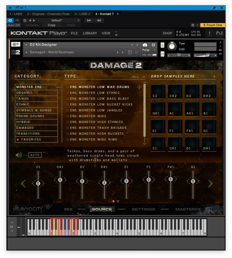Select the CYMBALS & GONGS category
The height and width of the screenshot is (258, 232).
36,111
